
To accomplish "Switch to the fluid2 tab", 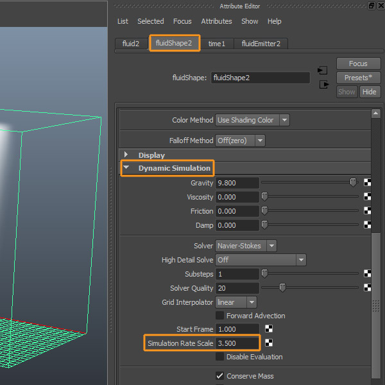I will click(x=131, y=44).
